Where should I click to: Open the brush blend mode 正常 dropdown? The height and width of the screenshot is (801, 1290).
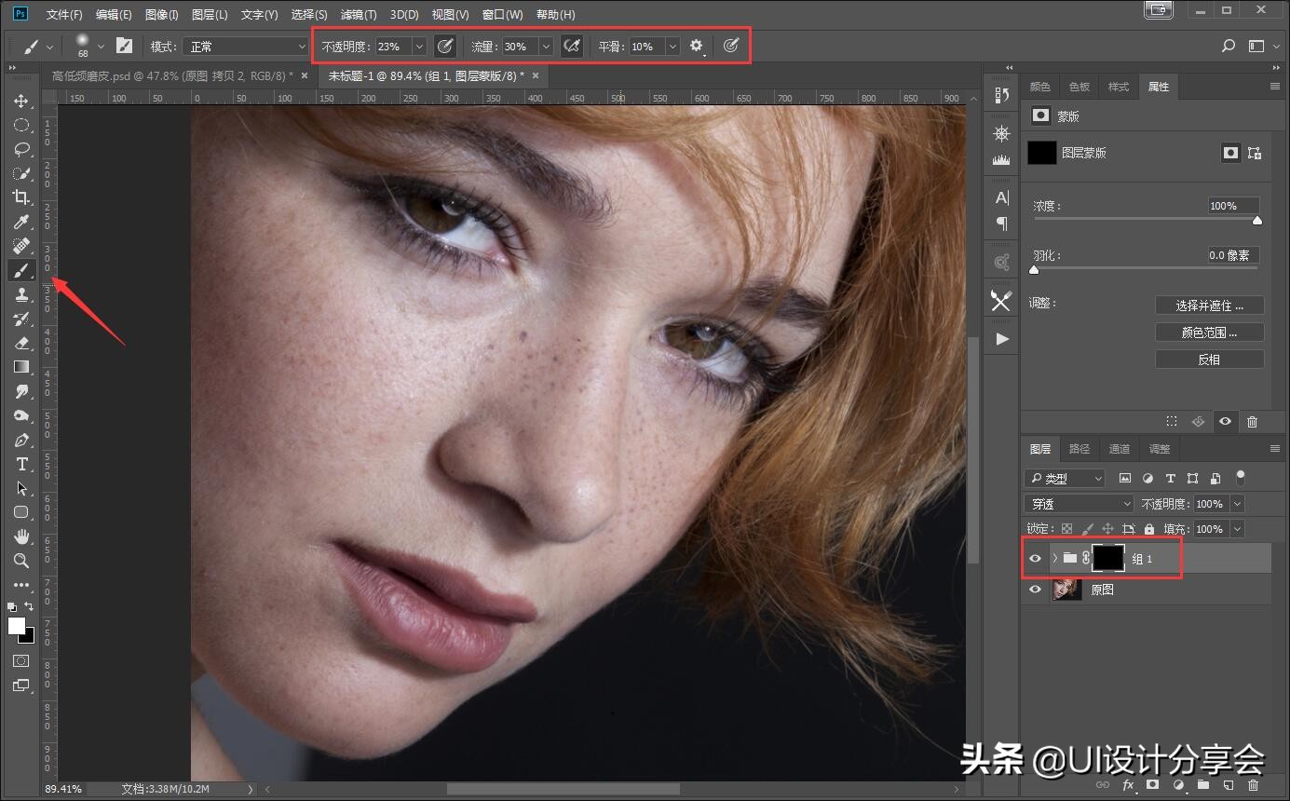(244, 47)
